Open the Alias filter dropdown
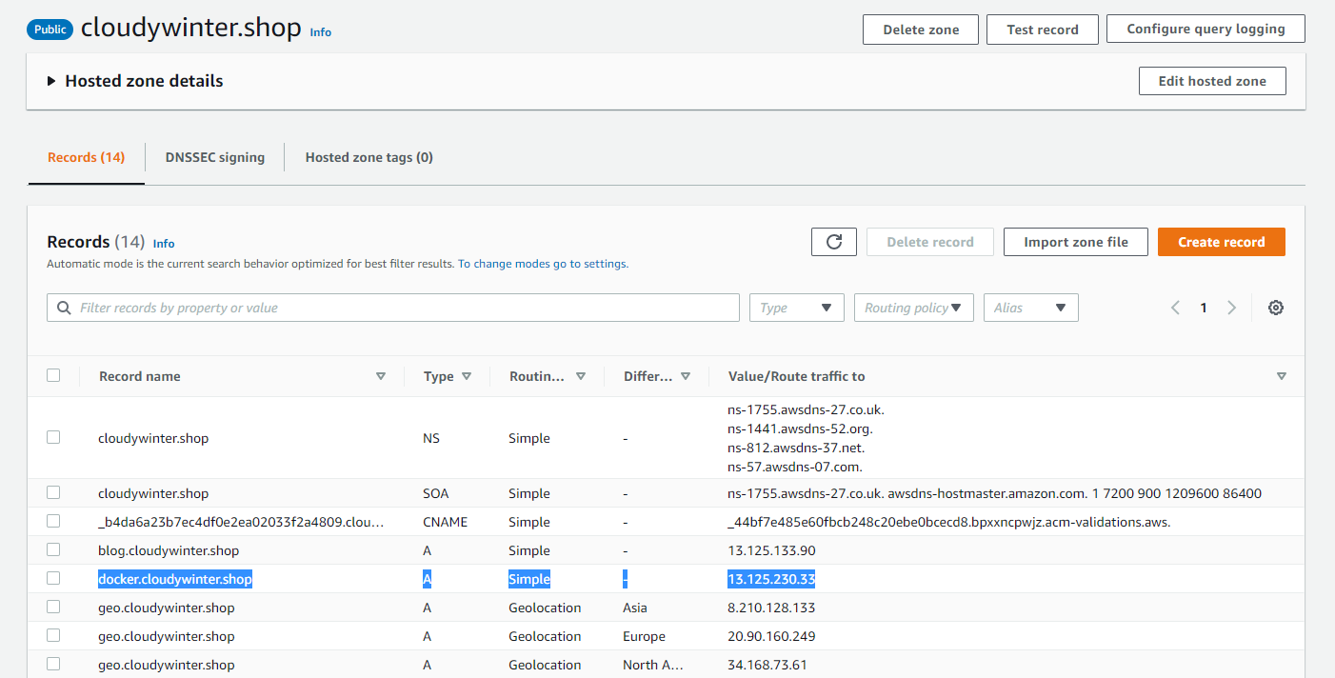This screenshot has height=678, width=1335. [x=1031, y=308]
